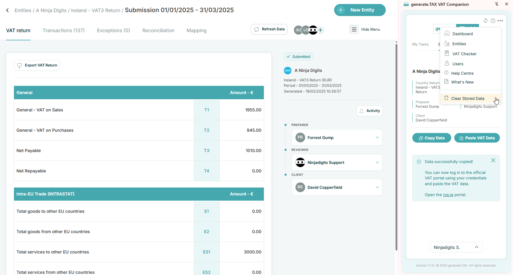Click the sync refresh icon in companion panel
The image size is (513, 275).
486,21
